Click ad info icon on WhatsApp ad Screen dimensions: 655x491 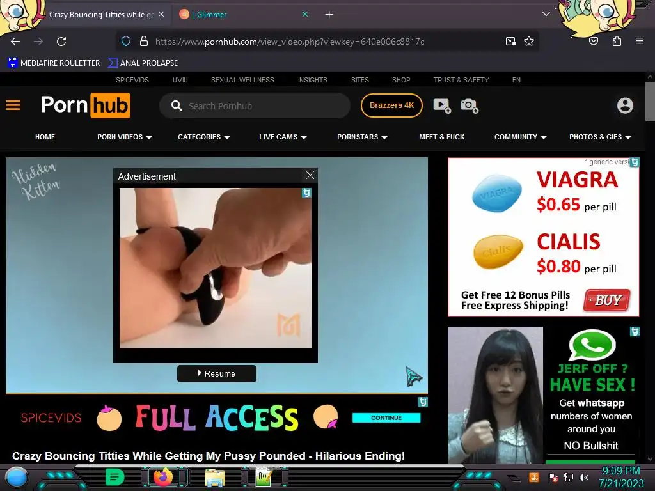point(635,332)
